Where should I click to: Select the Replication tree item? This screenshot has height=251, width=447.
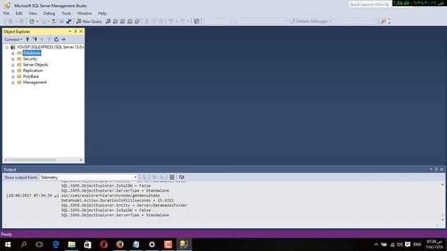33,70
